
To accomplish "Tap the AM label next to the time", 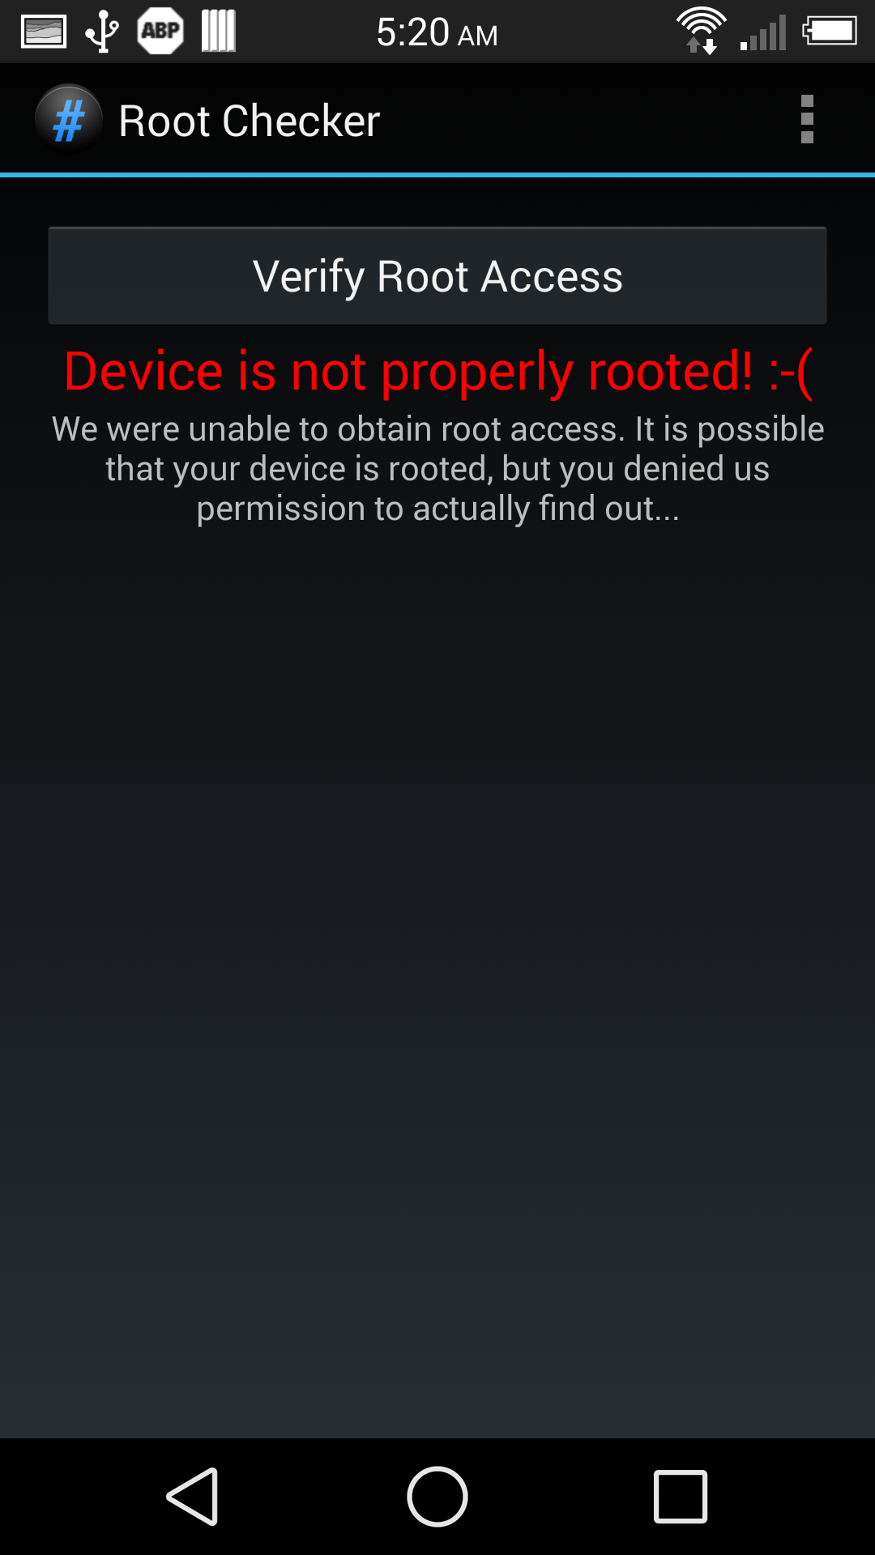I will [478, 36].
